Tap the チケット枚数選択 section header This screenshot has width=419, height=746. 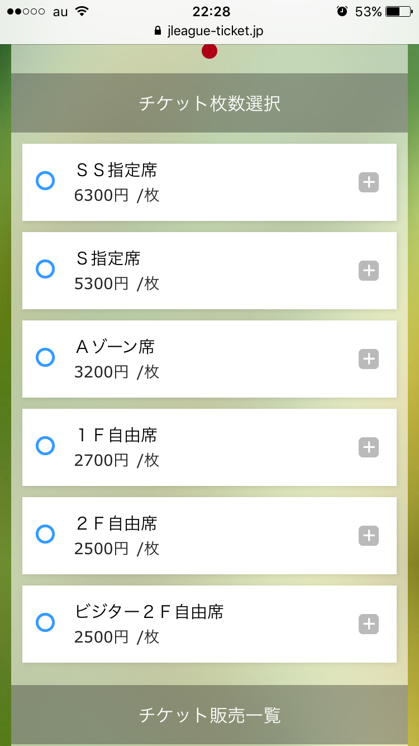[x=209, y=103]
